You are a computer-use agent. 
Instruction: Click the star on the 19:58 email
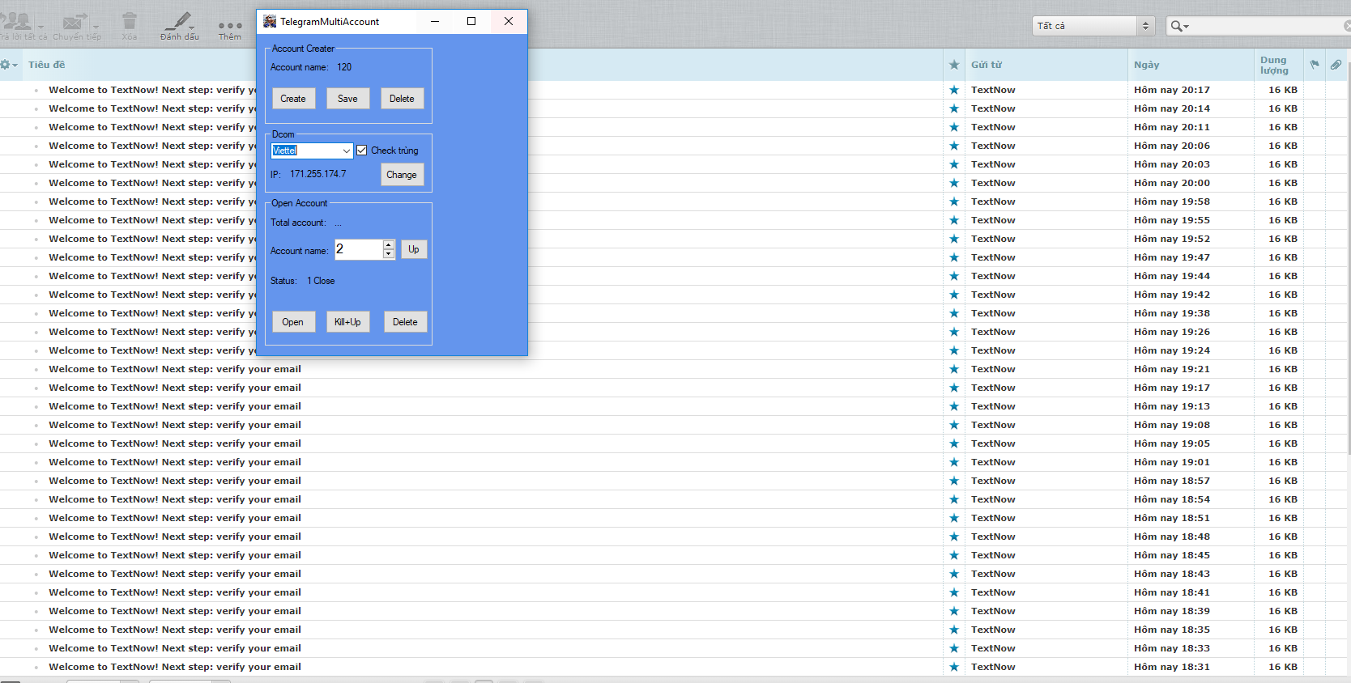pyautogui.click(x=954, y=202)
